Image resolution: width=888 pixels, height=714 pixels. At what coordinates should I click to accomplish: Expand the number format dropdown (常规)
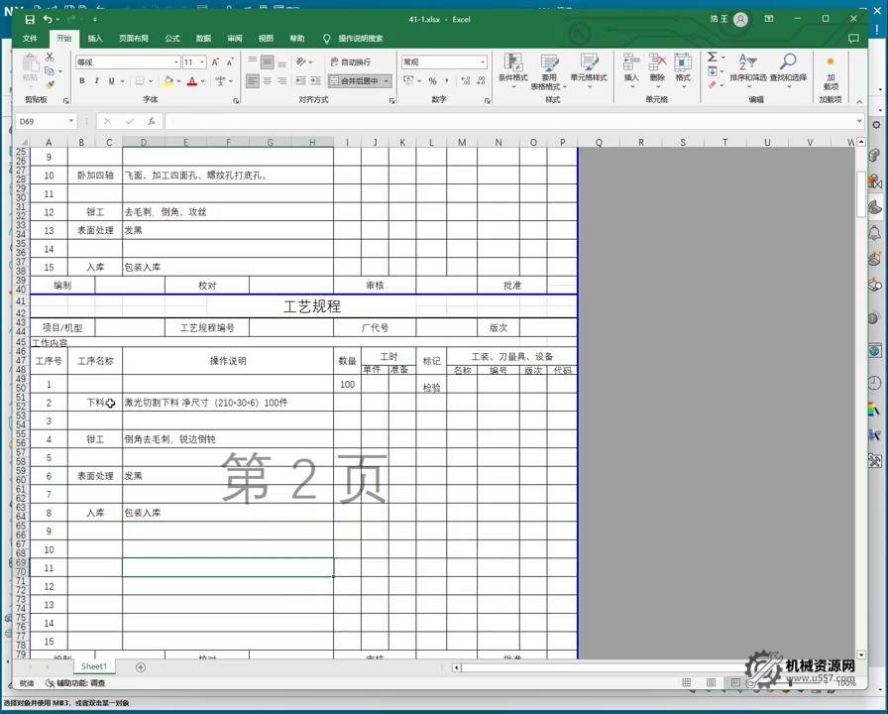click(483, 61)
